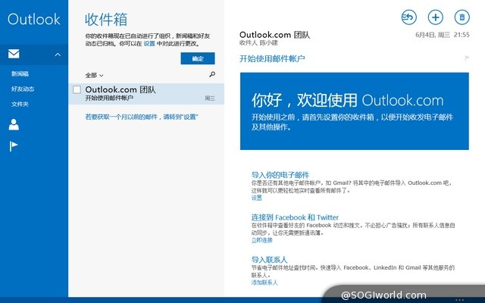Click the Outlook logo title

[x=33, y=19]
